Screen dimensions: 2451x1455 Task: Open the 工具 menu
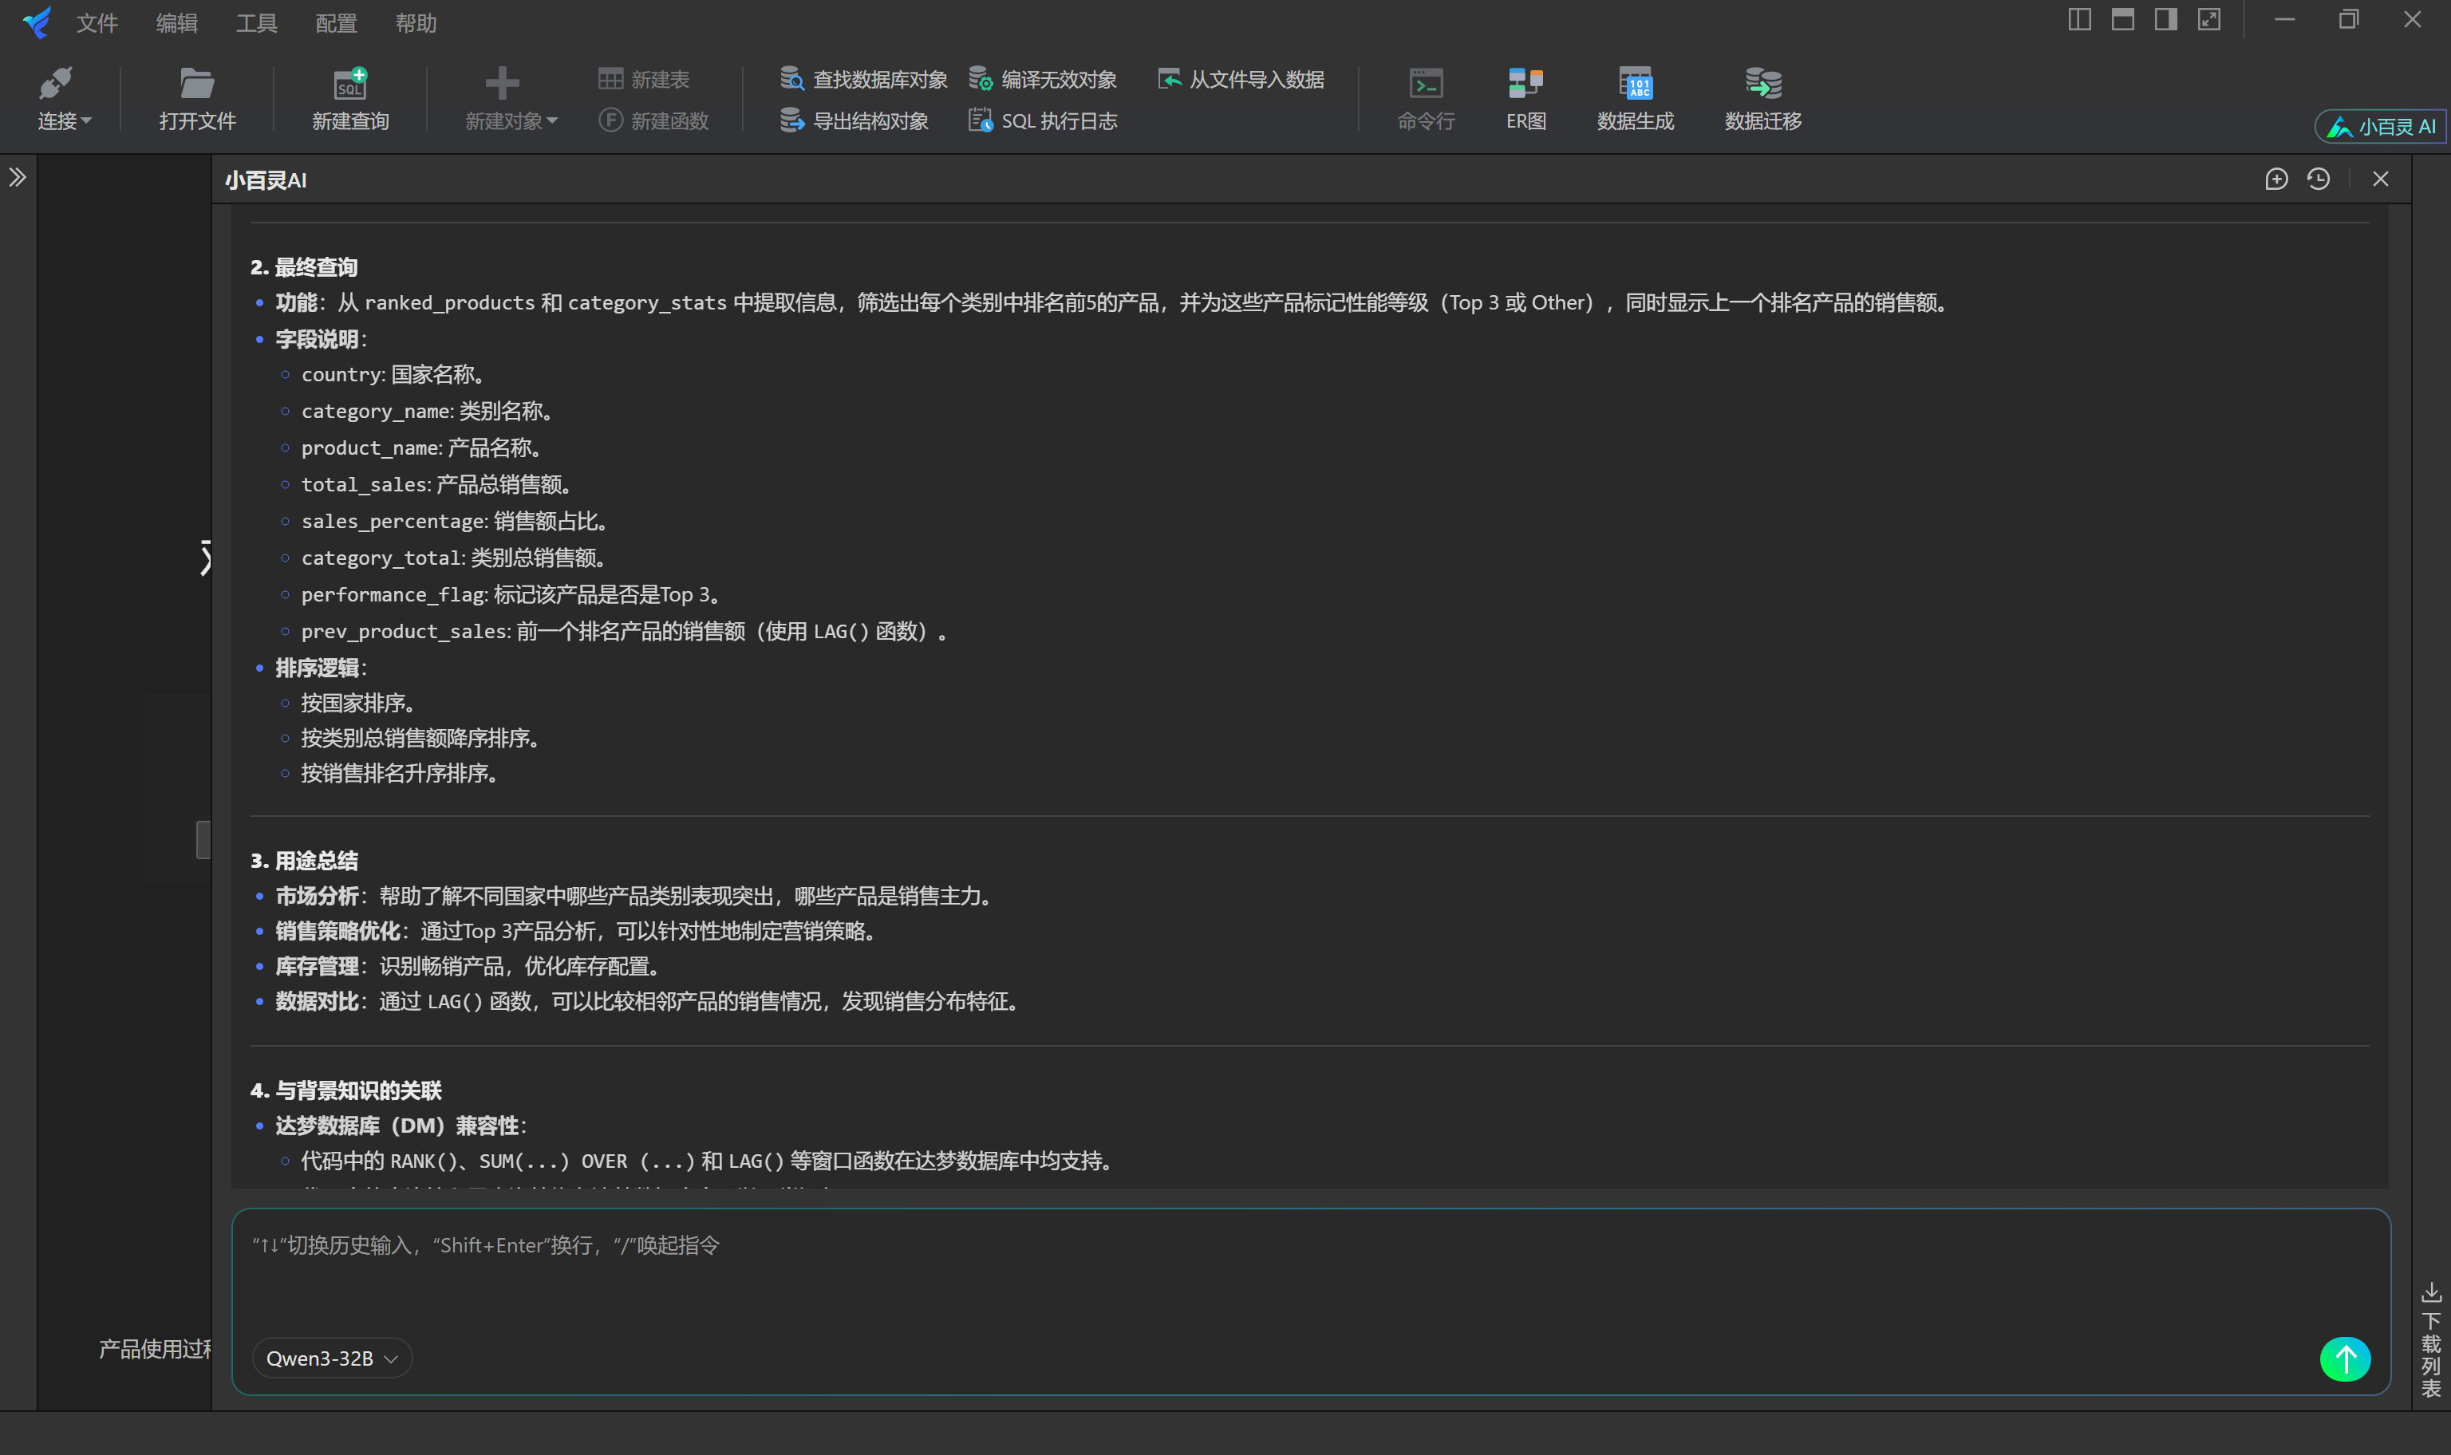(256, 22)
